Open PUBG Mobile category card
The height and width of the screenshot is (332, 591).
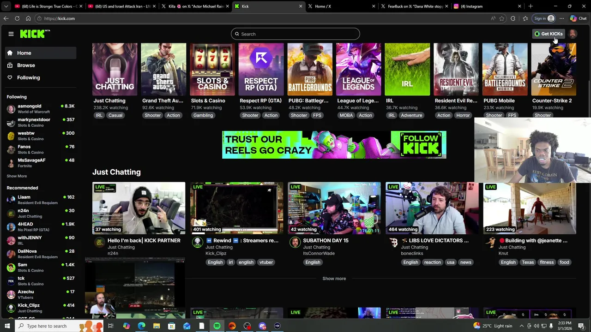[505, 69]
